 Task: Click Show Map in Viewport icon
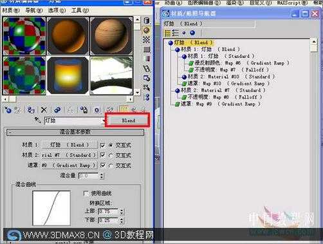[110, 110]
